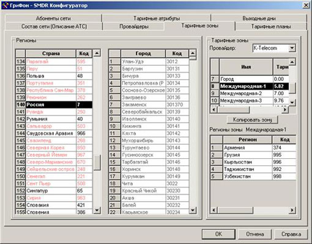Image resolution: width=312 pixels, height=244 pixels.
Task: Click the Город column header
Action: (143, 53)
